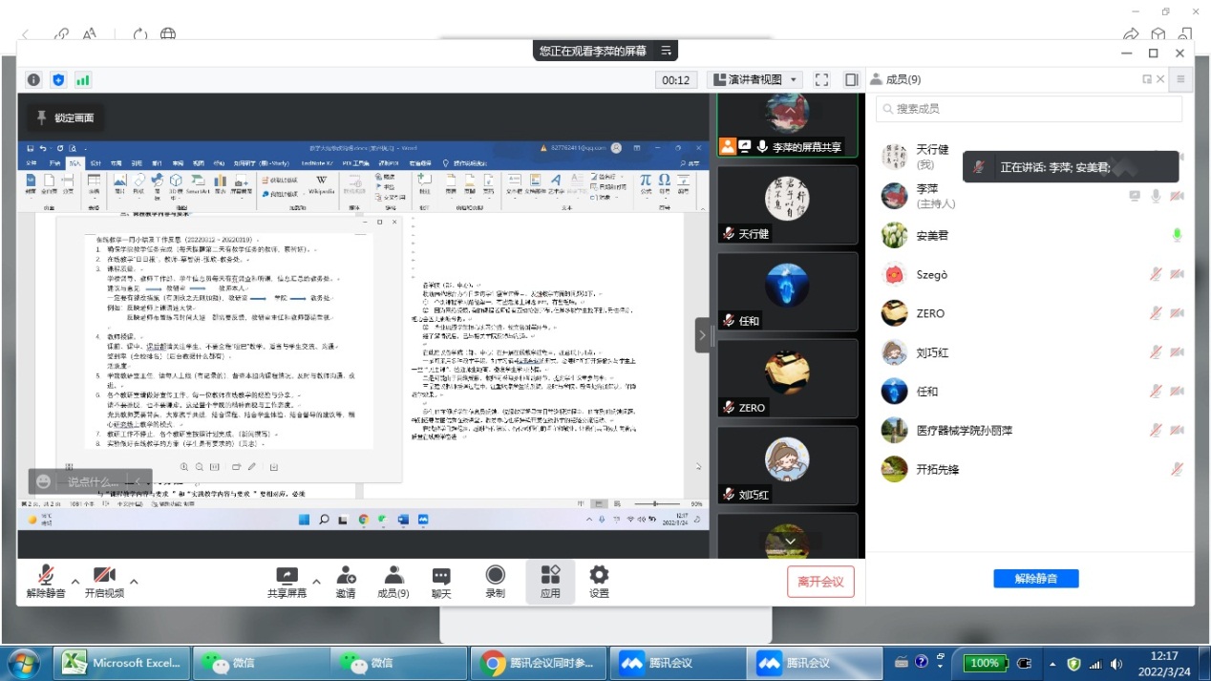The image size is (1211, 681).
Task: Open the 成员(9) members toolbar tab
Action: [393, 576]
